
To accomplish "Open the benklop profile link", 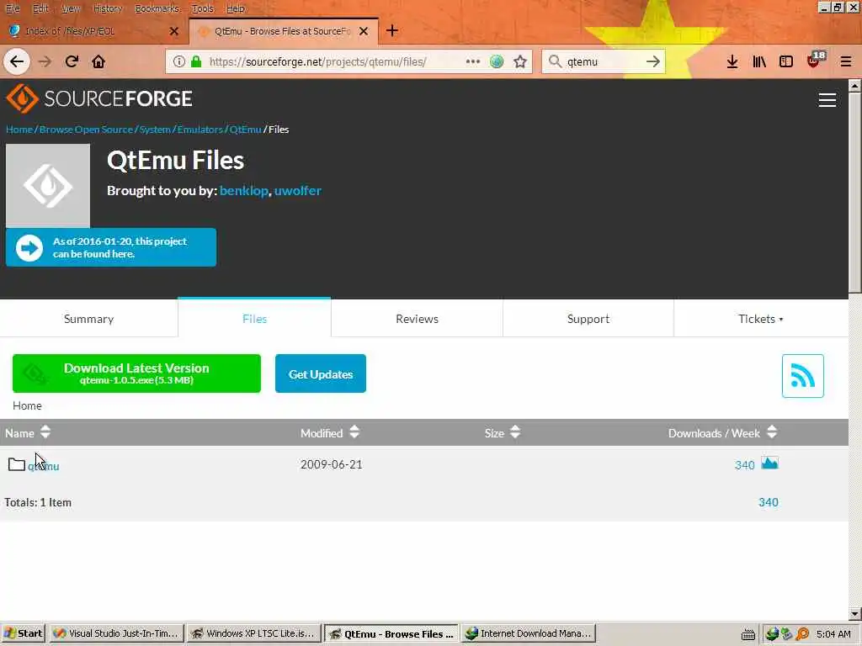I will click(243, 191).
